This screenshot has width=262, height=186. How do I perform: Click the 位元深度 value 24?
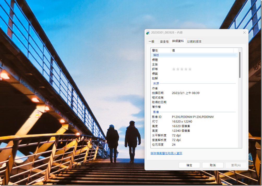point(174,145)
